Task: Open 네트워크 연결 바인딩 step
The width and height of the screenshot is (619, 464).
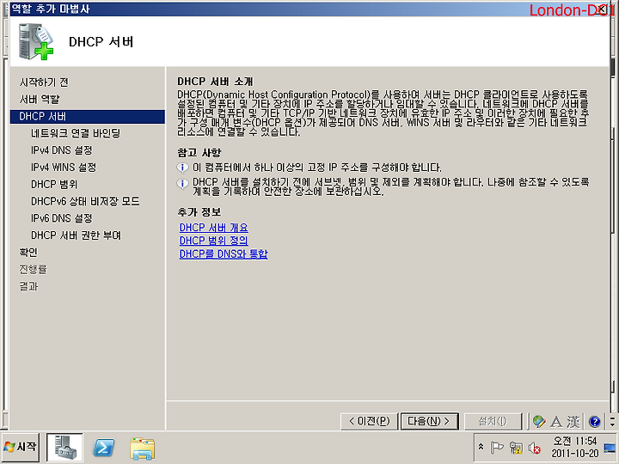Action: coord(76,133)
